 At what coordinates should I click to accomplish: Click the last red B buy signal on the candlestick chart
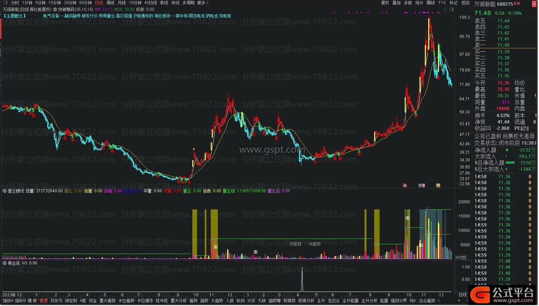[438, 78]
